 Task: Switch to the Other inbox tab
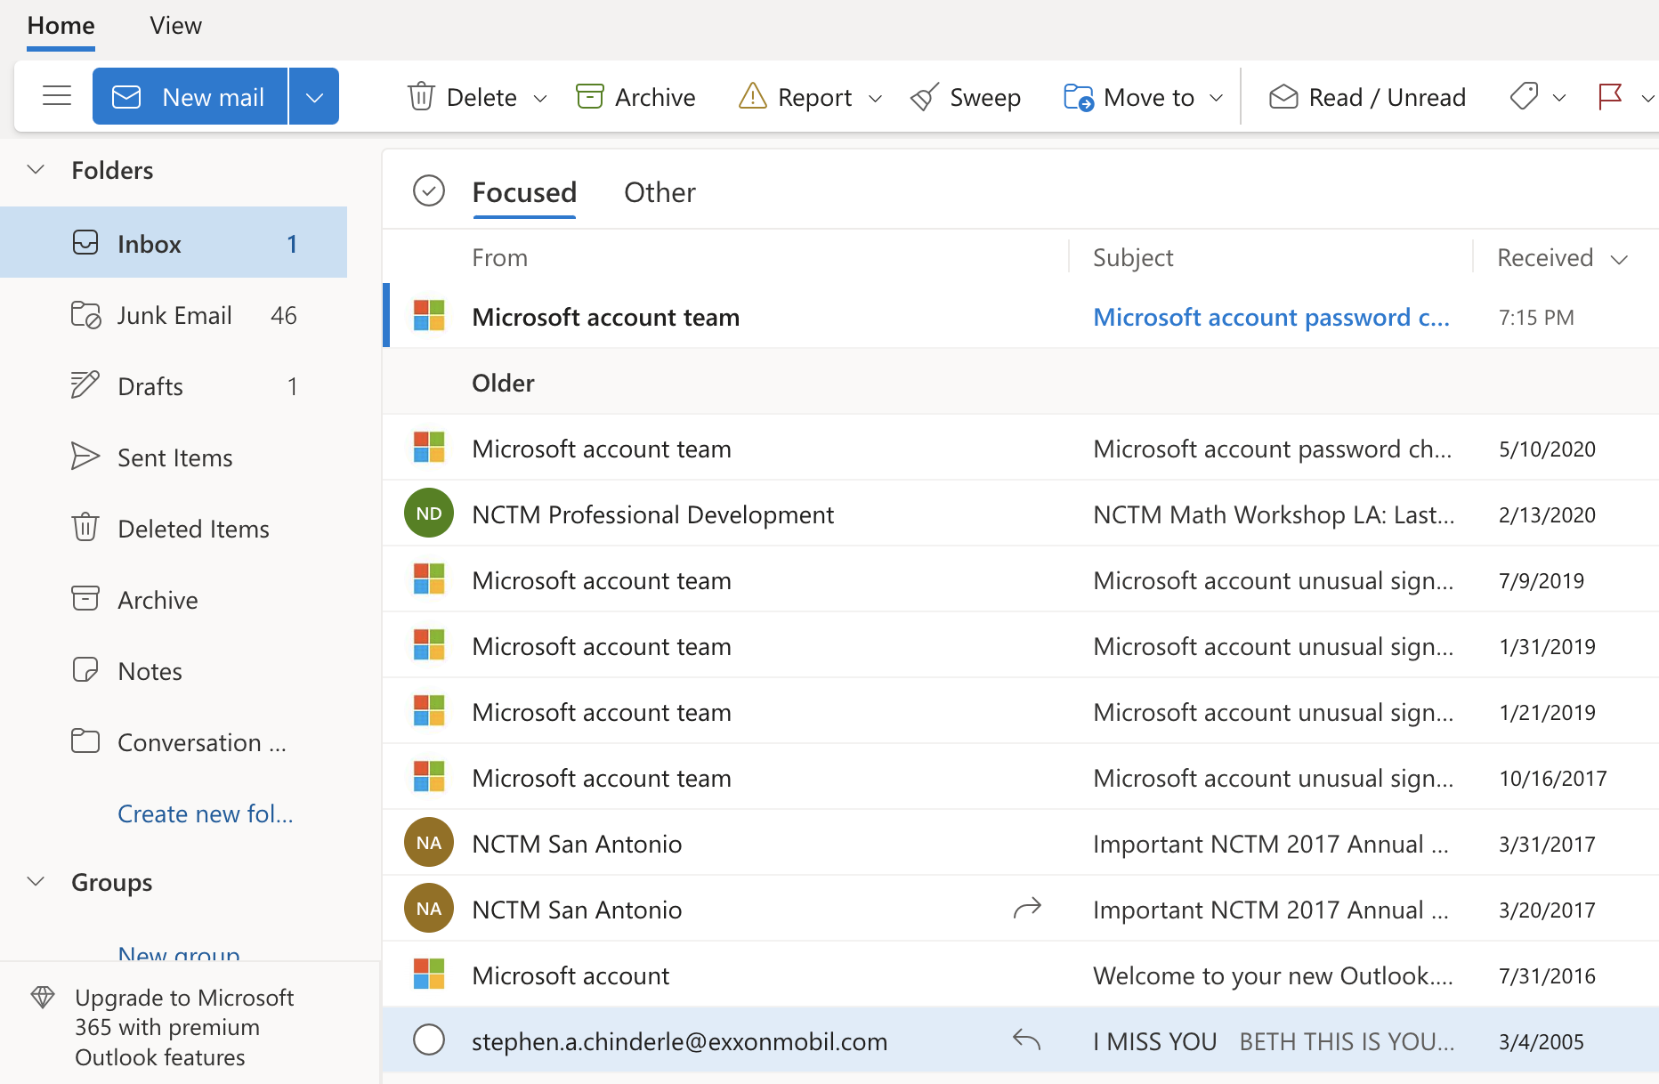pos(660,192)
